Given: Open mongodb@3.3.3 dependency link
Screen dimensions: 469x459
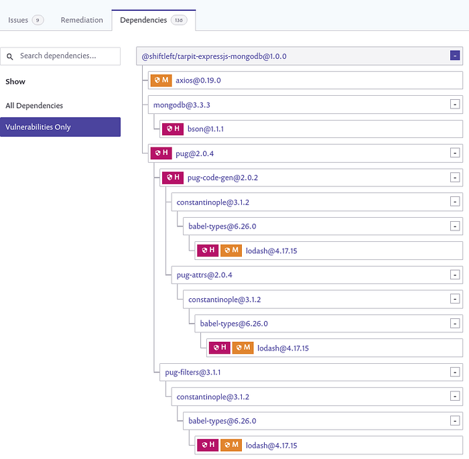Looking at the screenshot, I should click(182, 105).
